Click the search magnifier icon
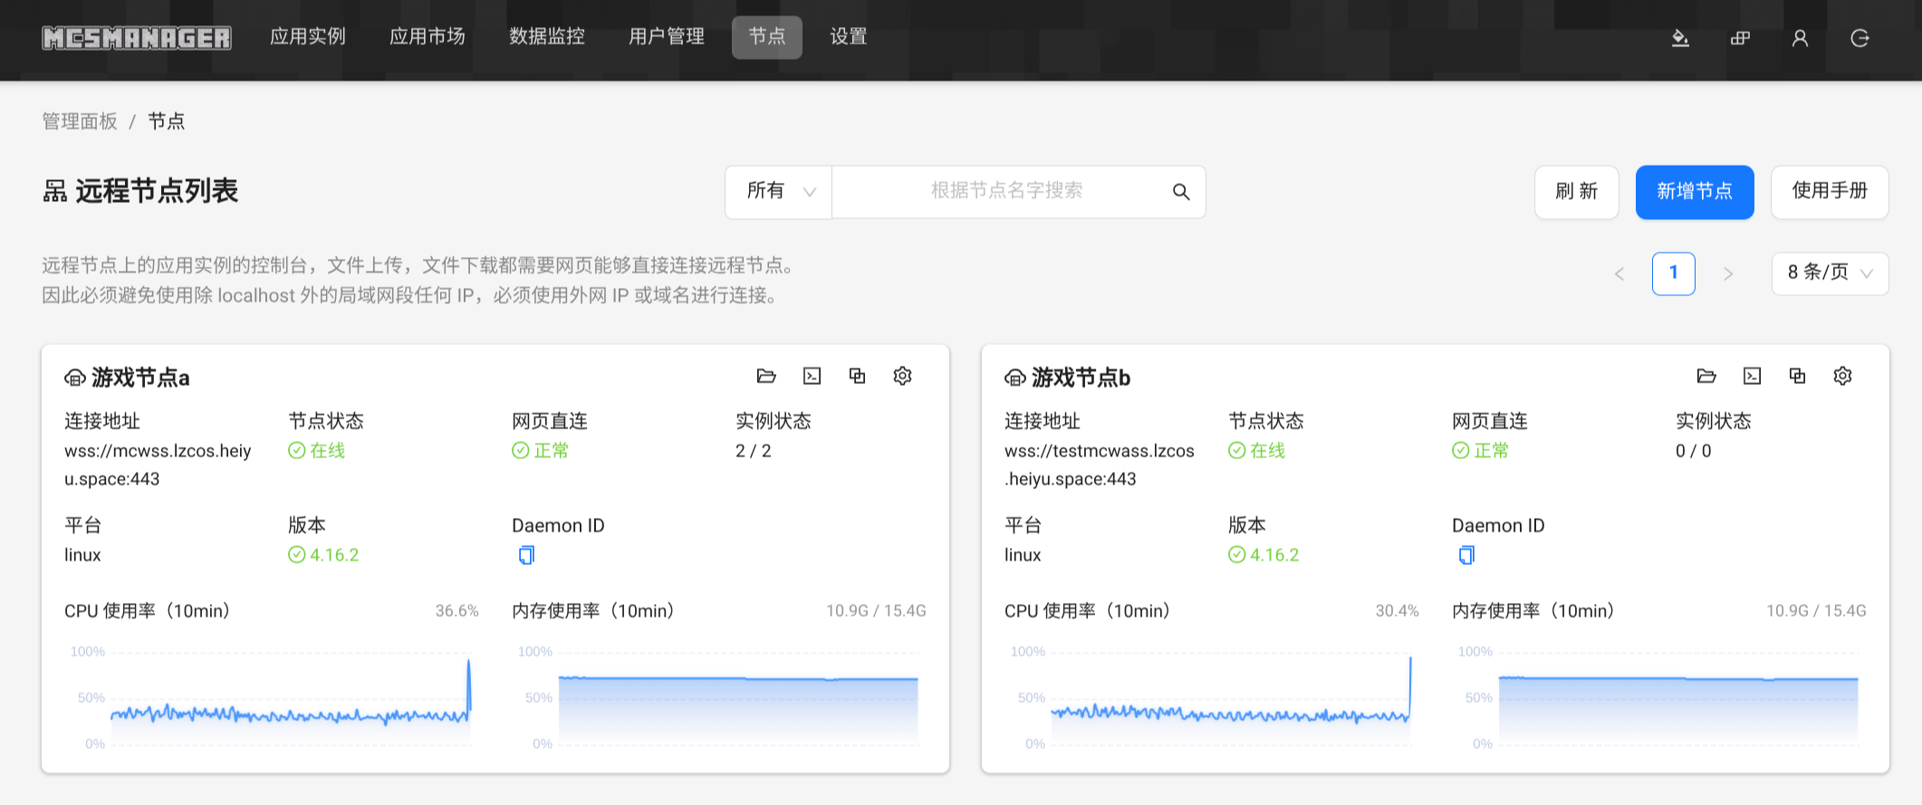 pyautogui.click(x=1181, y=192)
